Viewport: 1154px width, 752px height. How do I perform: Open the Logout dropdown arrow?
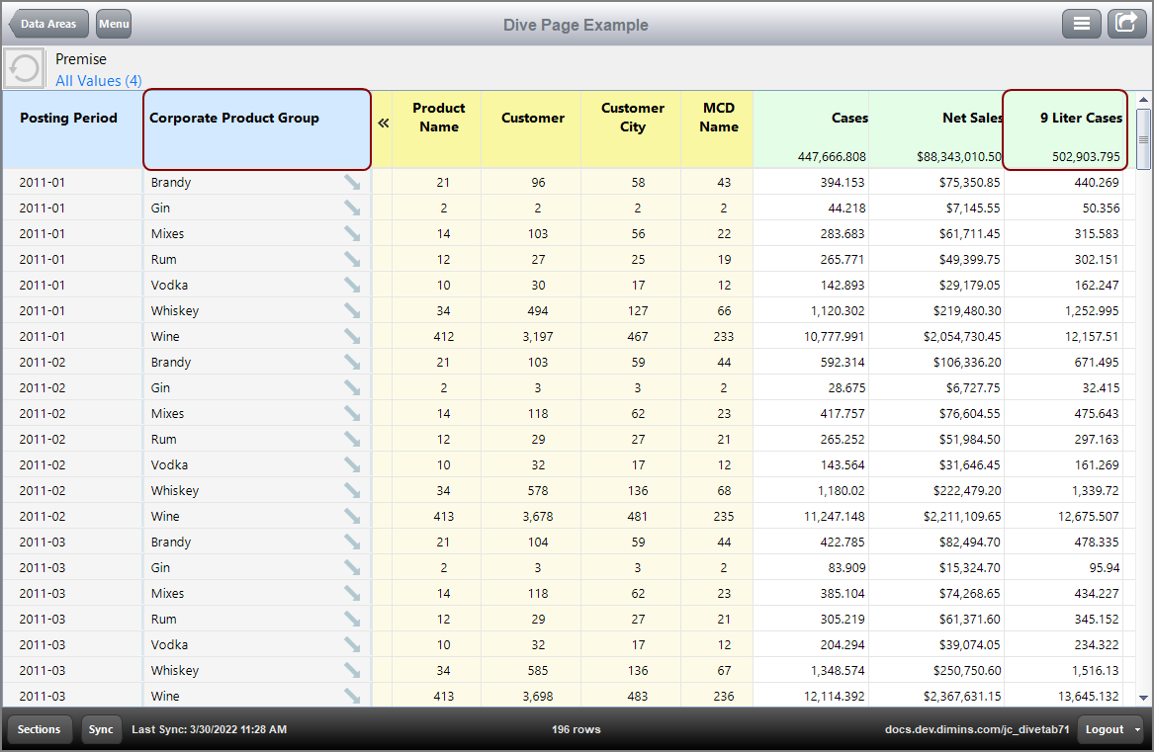click(x=1138, y=730)
